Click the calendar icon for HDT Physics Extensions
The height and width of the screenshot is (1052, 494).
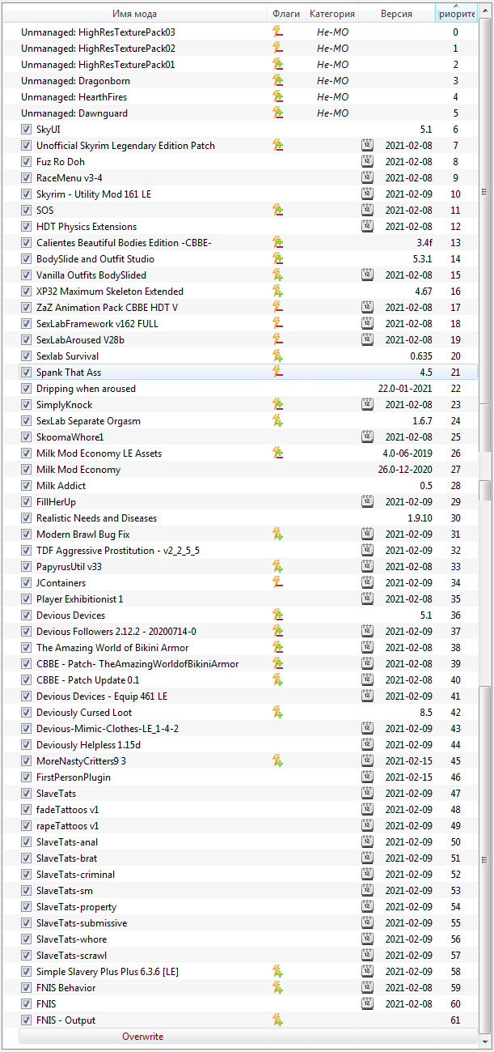click(367, 227)
